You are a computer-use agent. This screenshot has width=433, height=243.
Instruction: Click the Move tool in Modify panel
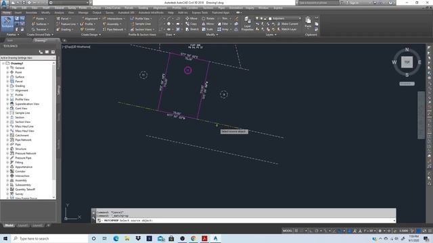pyautogui.click(x=191, y=18)
